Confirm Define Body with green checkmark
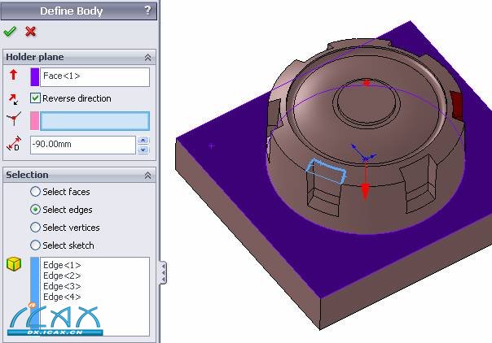 coord(10,32)
